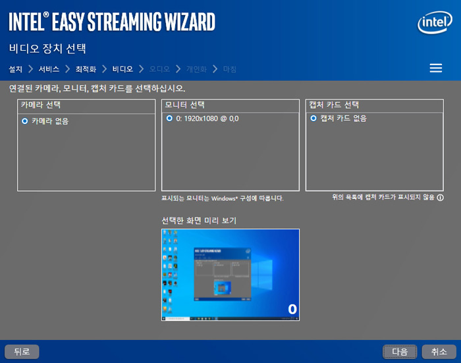
Task: Go to the '비디오' breadcrumb step
Action: pos(122,69)
